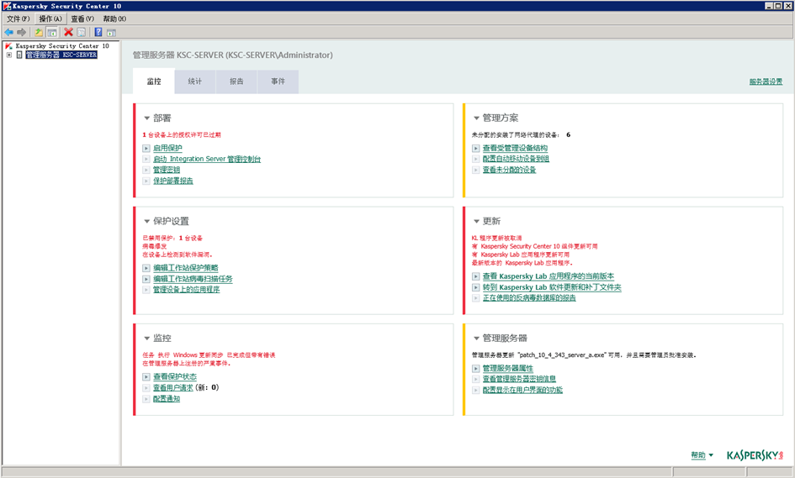Click the arrow icon beside 保护部署报告

click(146, 181)
